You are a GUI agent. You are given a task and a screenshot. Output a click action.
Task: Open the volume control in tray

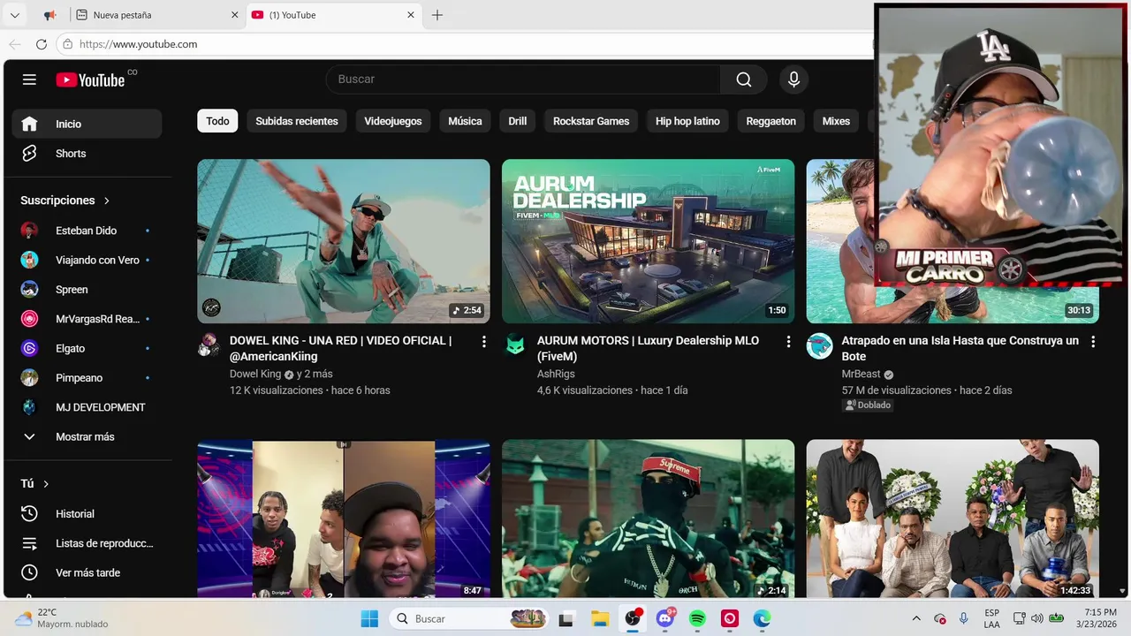pyautogui.click(x=1036, y=619)
